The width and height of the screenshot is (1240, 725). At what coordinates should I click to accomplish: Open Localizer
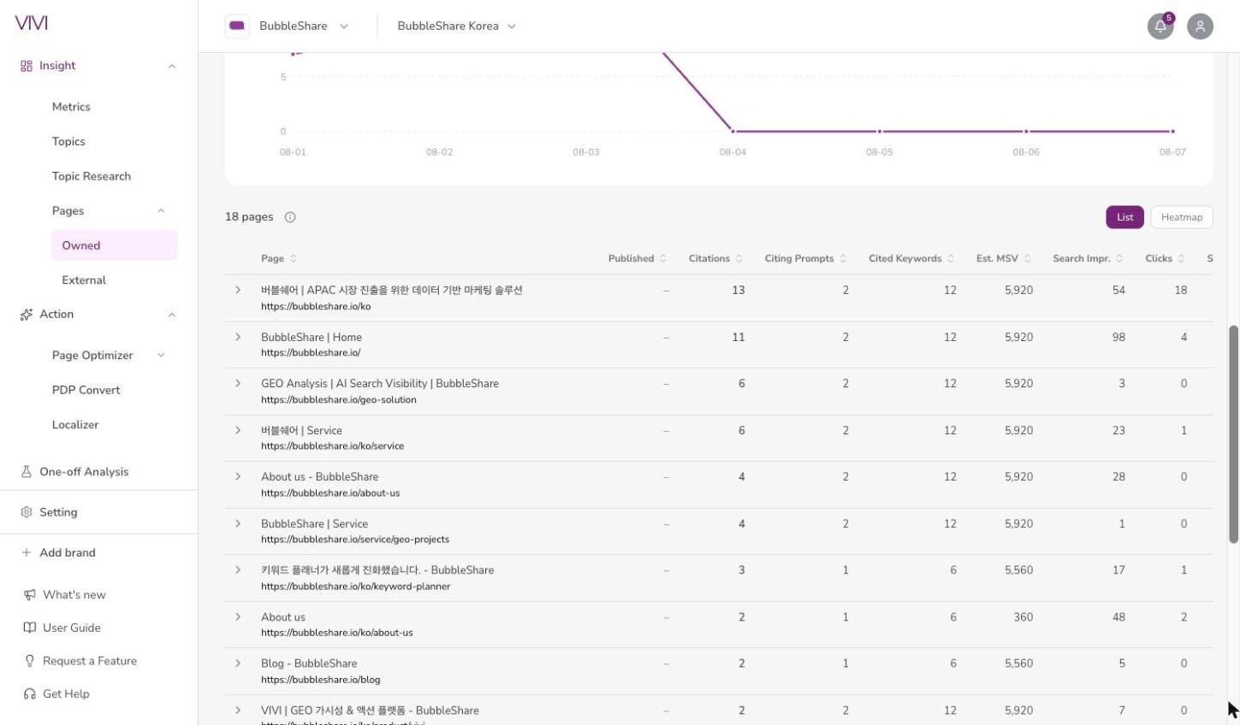tap(75, 425)
